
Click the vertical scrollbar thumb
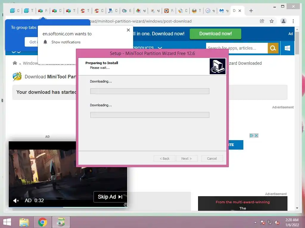(297, 43)
